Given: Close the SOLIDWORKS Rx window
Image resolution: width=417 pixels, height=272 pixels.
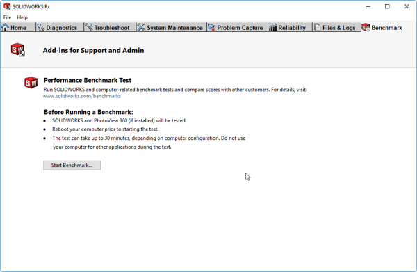Looking at the screenshot, I should click(407, 6).
